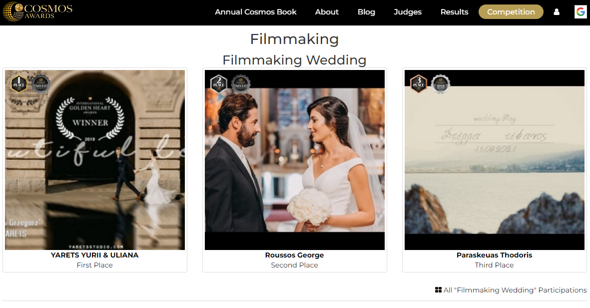Navigate to the Judges page
Viewport: 590px width, 308px height.
(408, 12)
